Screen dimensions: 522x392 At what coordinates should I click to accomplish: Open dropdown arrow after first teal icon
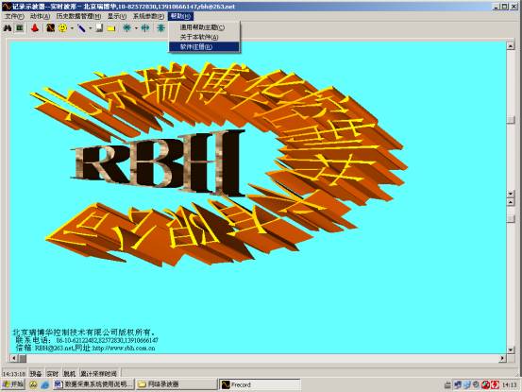[x=136, y=28]
